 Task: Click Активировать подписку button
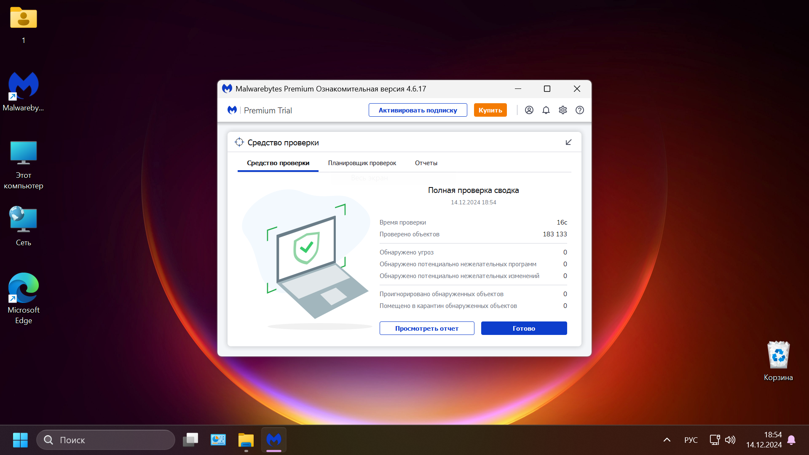pos(418,110)
